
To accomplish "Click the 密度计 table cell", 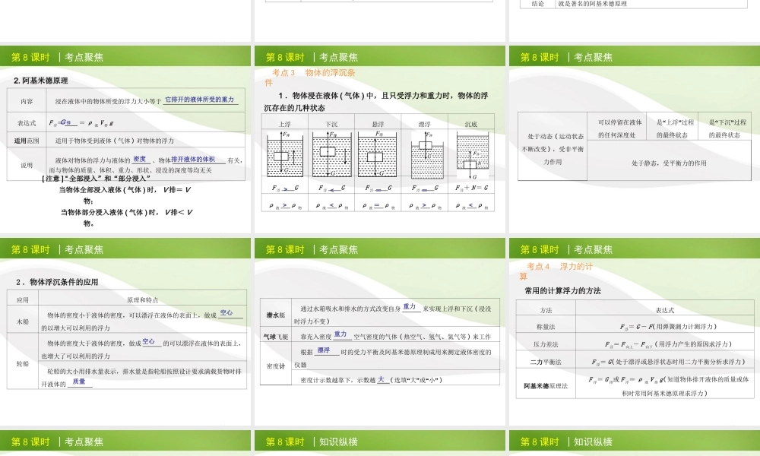I will click(275, 366).
